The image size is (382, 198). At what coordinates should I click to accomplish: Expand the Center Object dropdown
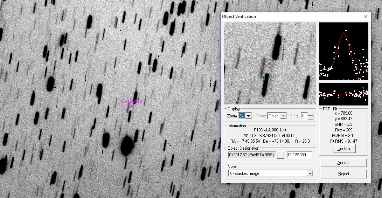click(x=284, y=116)
